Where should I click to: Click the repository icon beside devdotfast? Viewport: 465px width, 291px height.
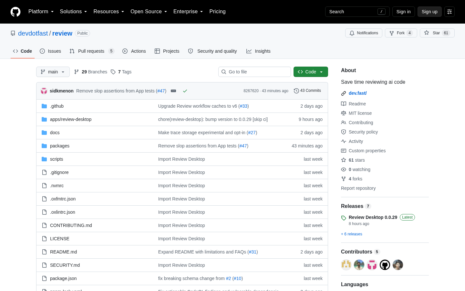[x=13, y=33]
